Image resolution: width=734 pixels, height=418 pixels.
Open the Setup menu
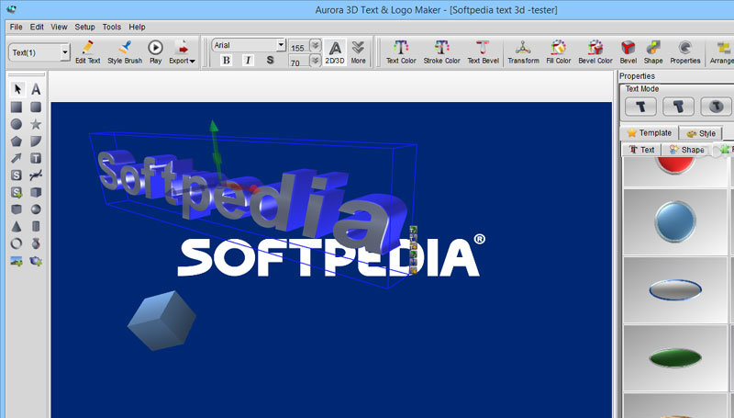tap(84, 27)
